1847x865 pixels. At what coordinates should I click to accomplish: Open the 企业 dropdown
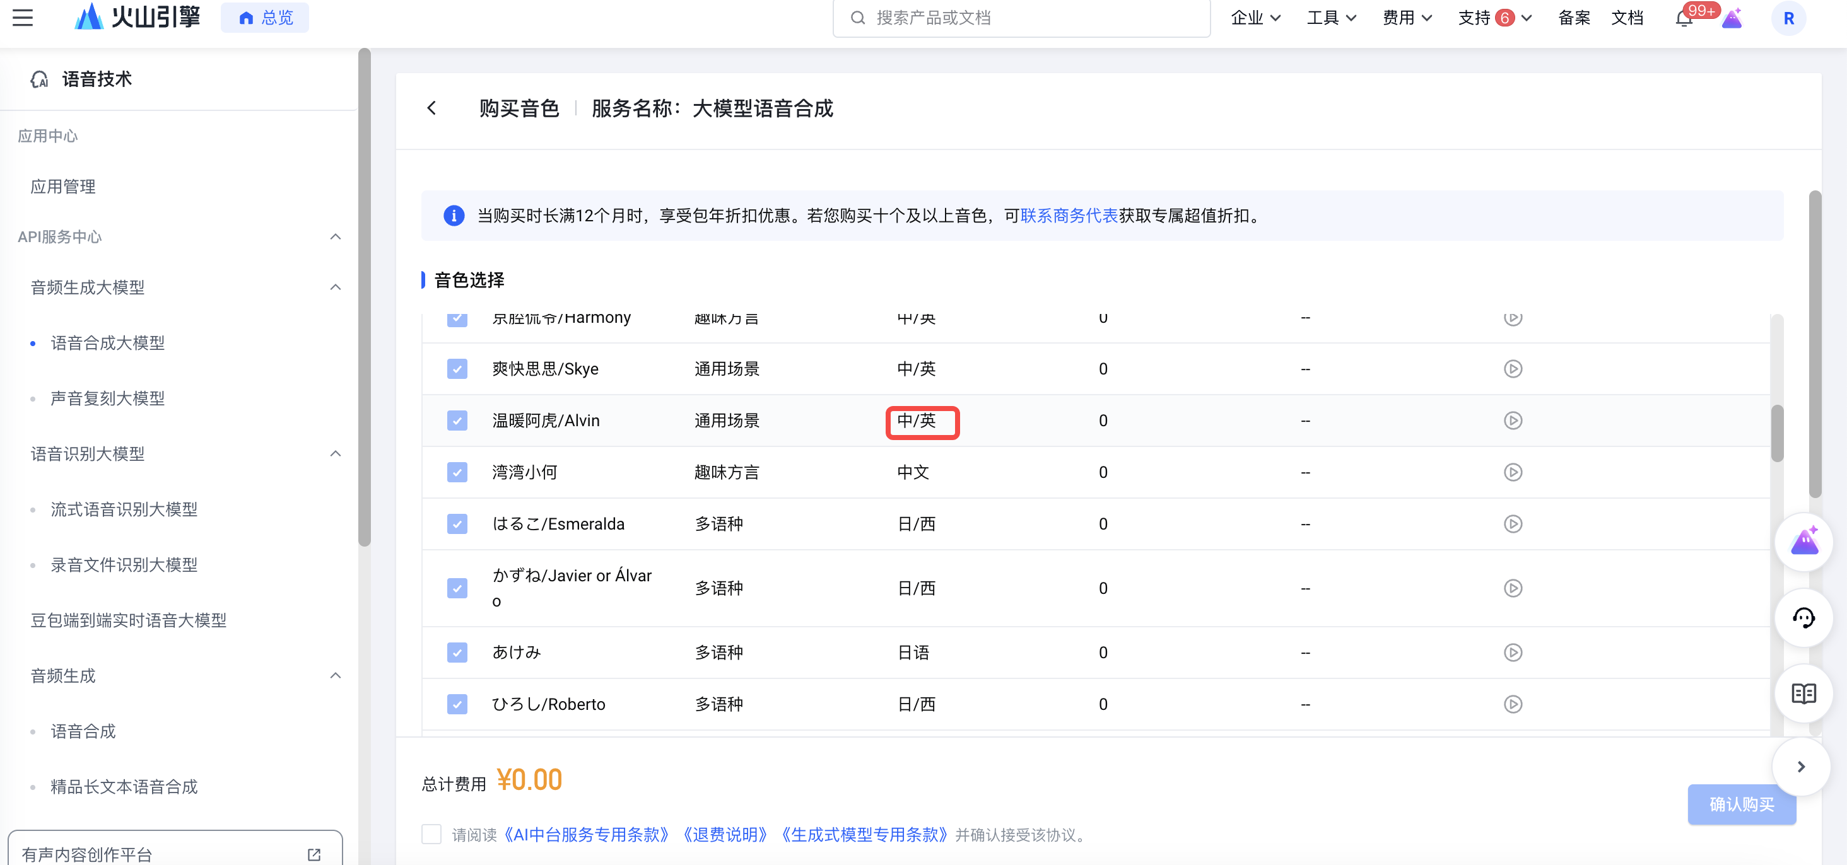click(x=1255, y=18)
